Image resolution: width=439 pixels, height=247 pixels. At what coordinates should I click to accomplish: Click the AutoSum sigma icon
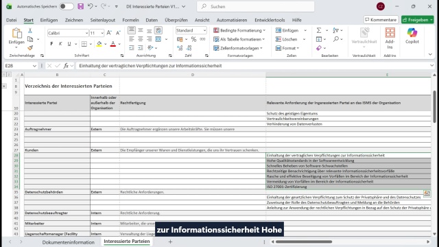pyautogui.click(x=318, y=30)
